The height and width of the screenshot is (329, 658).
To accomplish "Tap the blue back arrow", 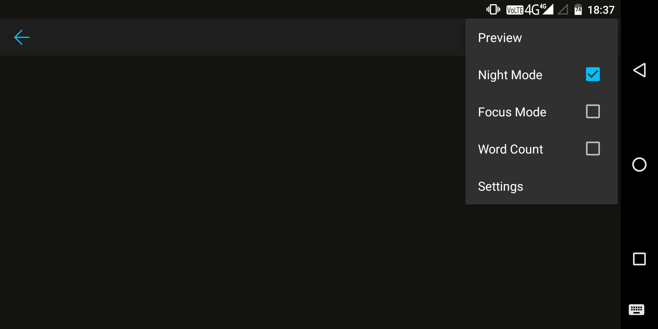I will [22, 37].
